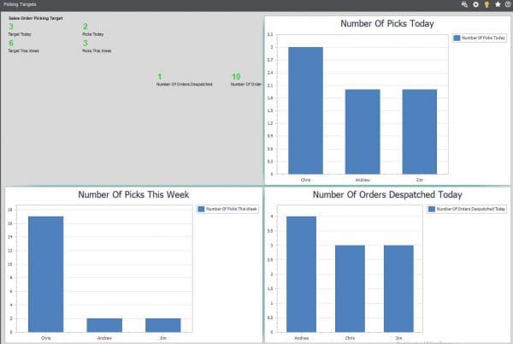This screenshot has height=344, width=513.
Task: Click the Picking Targets window title
Action: click(x=20, y=4)
